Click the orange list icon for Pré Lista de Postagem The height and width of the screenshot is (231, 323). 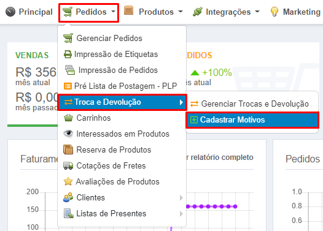pyautogui.click(x=68, y=86)
